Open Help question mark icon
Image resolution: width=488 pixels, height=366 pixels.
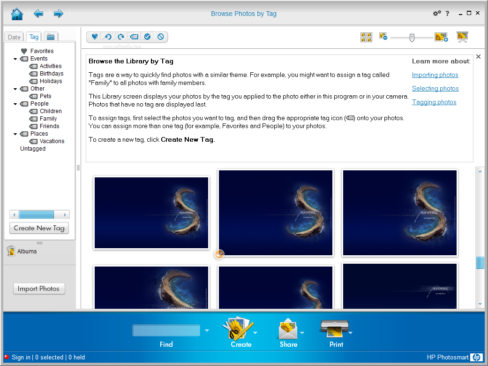click(448, 14)
